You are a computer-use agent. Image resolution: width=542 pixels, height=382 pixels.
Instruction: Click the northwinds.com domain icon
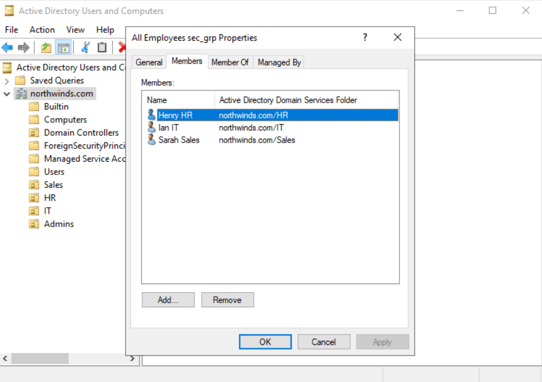coord(21,93)
